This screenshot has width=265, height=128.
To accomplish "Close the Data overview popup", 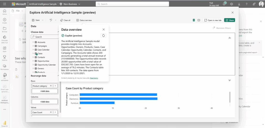I will [104, 29].
